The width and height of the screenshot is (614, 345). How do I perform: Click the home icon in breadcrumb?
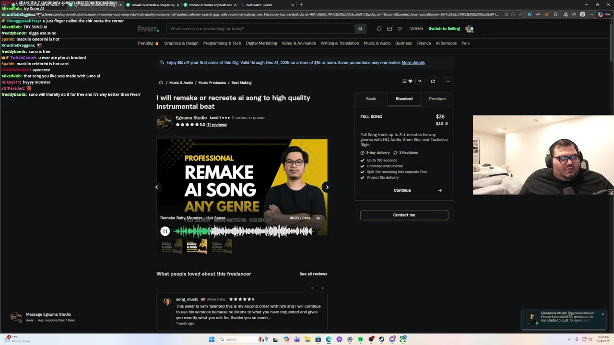tap(161, 82)
